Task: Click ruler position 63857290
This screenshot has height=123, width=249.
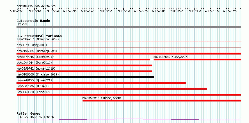Action: coord(177,11)
